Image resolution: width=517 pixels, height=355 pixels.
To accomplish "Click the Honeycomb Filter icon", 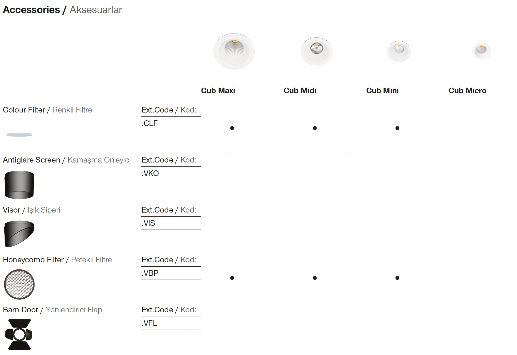I will click(19, 284).
